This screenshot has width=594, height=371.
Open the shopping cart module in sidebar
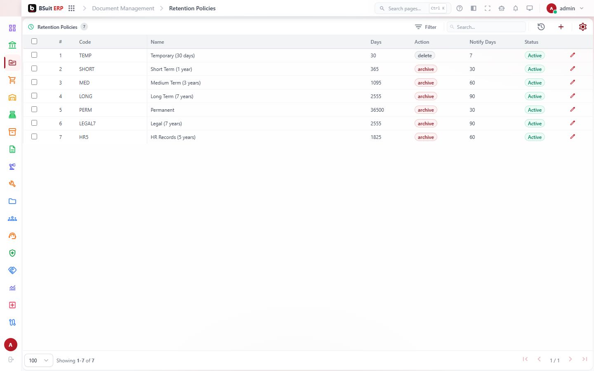click(x=12, y=80)
